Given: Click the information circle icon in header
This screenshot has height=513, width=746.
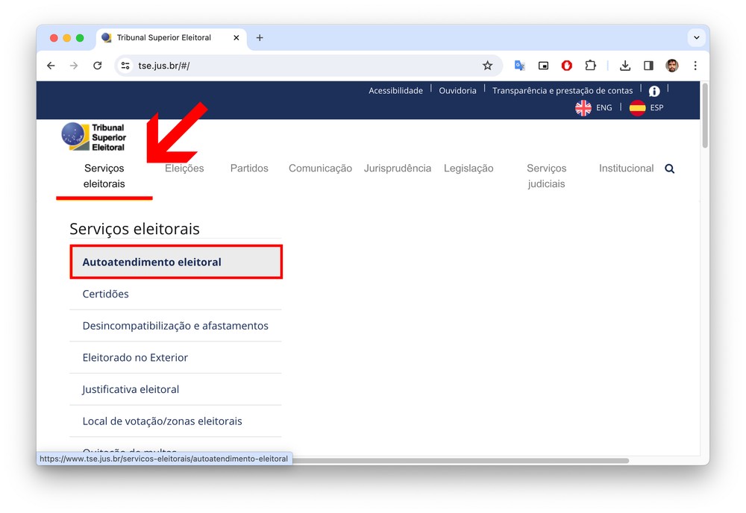Looking at the screenshot, I should 654,91.
